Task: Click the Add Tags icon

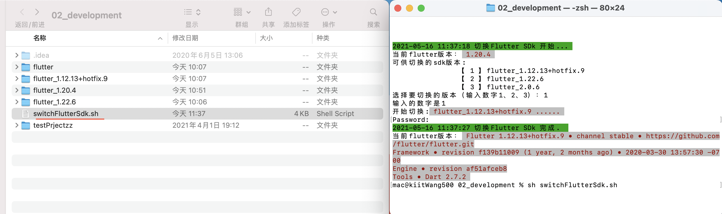Action: pos(296,12)
